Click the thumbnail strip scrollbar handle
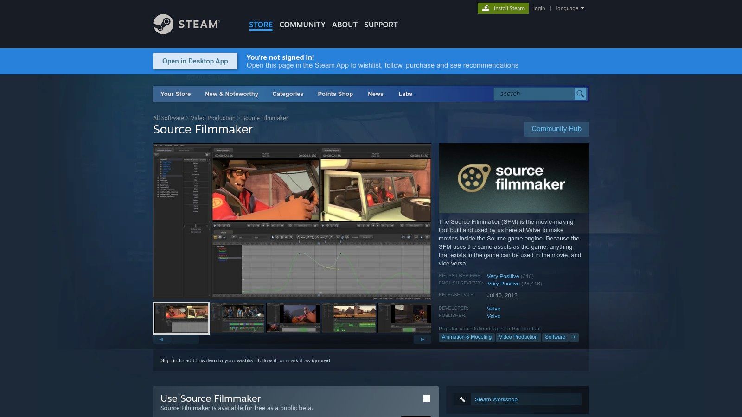742x417 pixels. (x=185, y=339)
